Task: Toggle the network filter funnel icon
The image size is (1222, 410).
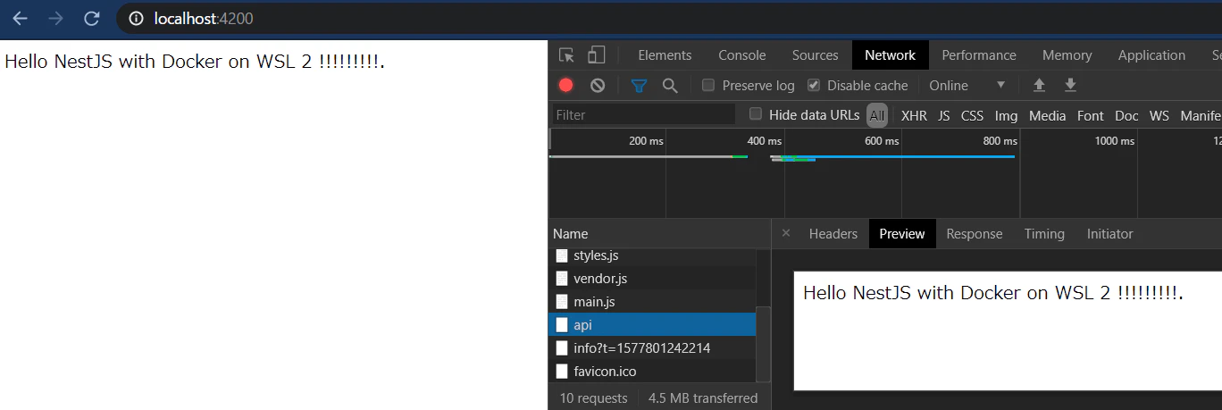Action: tap(639, 86)
